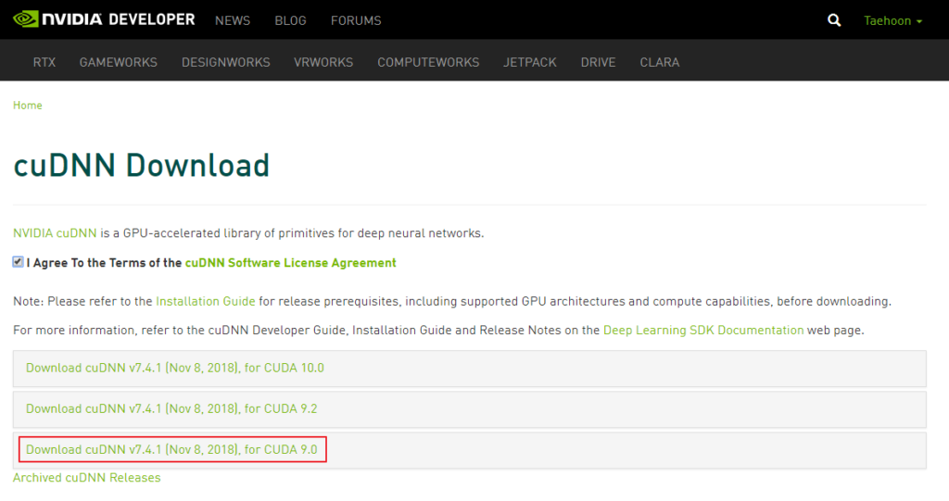Open the BLOG menu item
Image resolution: width=949 pixels, height=501 pixels.
290,20
